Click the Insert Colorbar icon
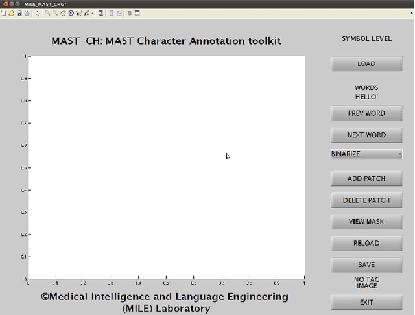 (x=112, y=13)
